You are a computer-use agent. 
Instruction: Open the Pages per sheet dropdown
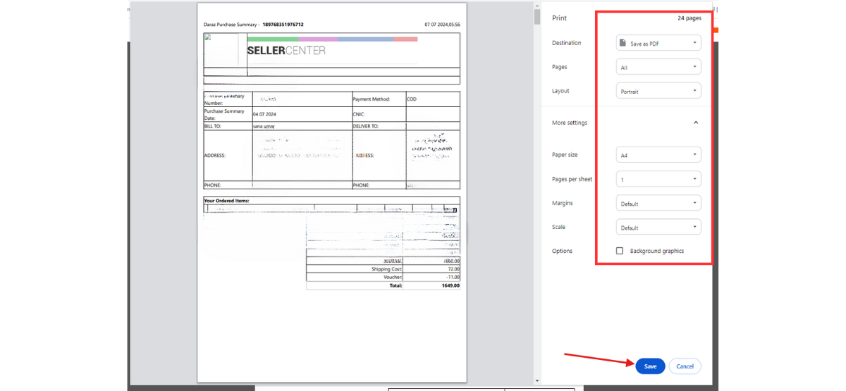tap(658, 179)
